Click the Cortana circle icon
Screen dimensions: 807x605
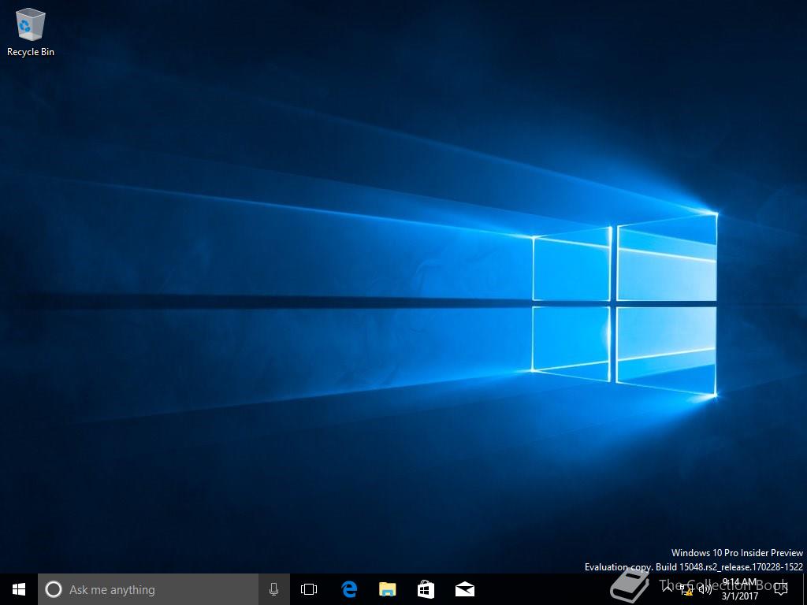[54, 589]
